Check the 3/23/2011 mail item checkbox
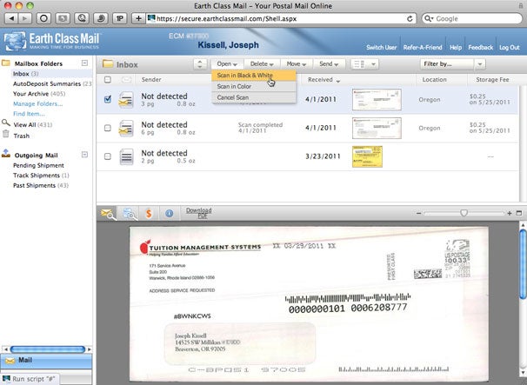The image size is (527, 385). point(108,156)
